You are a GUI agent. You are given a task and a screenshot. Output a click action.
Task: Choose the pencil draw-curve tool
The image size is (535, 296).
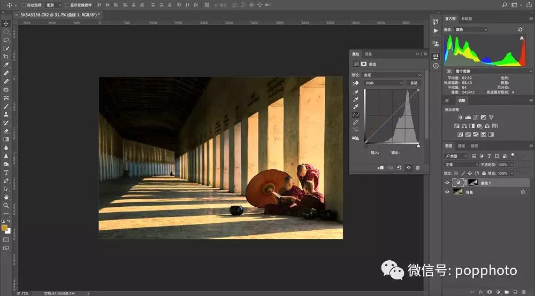[x=356, y=122]
